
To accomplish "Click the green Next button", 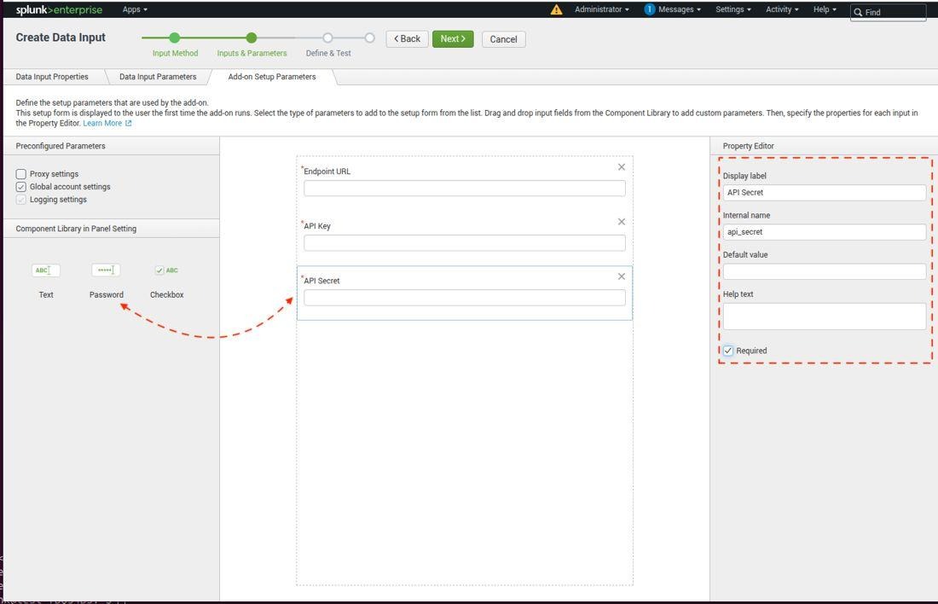I will 453,39.
